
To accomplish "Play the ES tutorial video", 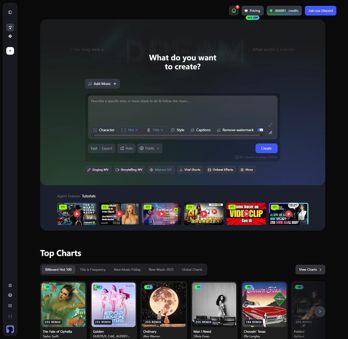I will click(x=119, y=214).
